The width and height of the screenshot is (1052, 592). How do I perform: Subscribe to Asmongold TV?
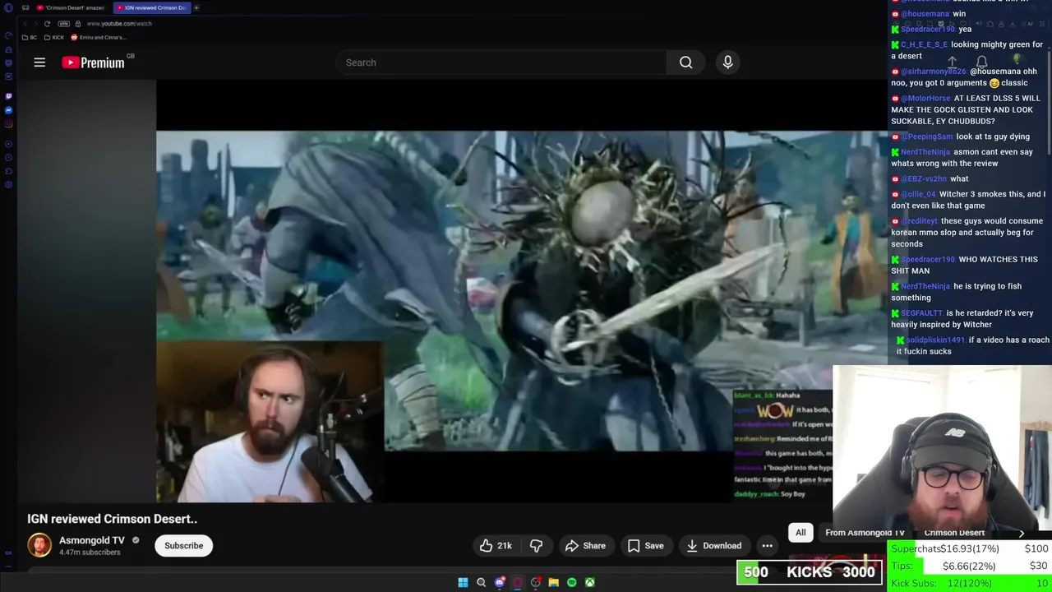(x=183, y=546)
